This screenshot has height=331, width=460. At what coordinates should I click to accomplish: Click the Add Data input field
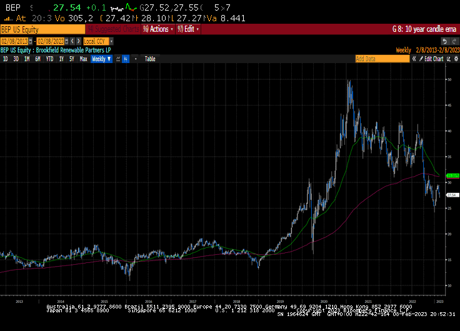pos(382,59)
